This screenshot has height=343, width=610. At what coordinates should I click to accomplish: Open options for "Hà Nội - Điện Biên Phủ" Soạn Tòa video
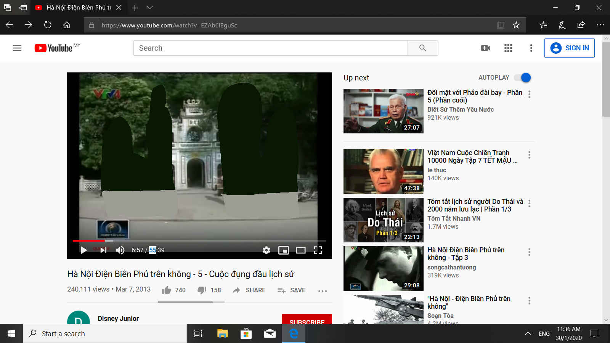pyautogui.click(x=529, y=301)
